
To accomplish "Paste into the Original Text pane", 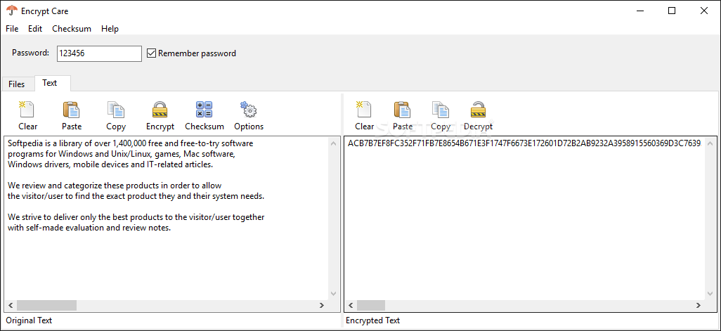I will point(71,117).
